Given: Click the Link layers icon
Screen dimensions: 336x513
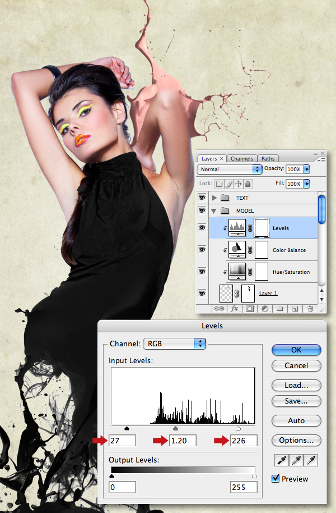Looking at the screenshot, I should [x=218, y=309].
